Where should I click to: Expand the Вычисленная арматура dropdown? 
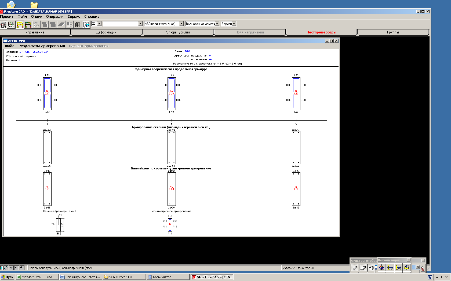point(217,24)
